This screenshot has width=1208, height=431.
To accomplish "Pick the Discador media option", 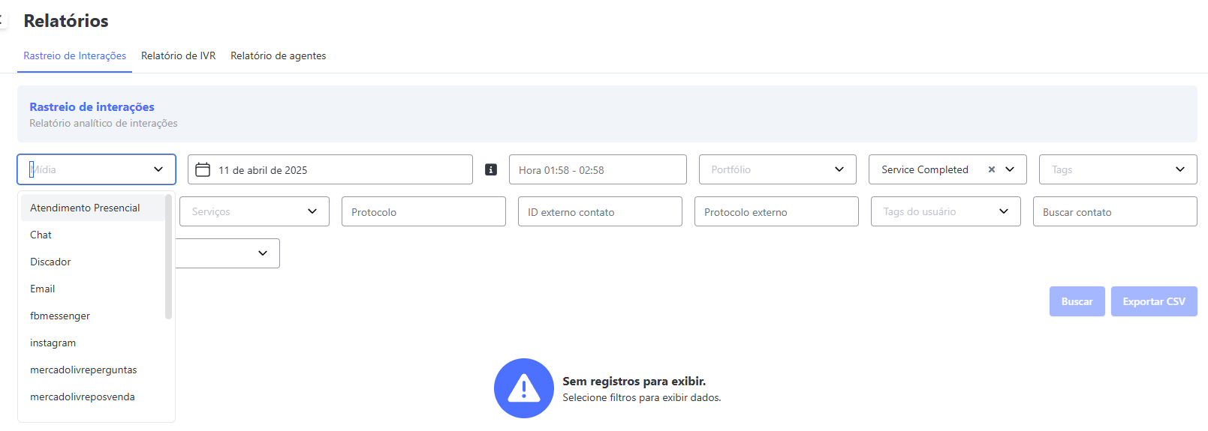I will click(50, 262).
